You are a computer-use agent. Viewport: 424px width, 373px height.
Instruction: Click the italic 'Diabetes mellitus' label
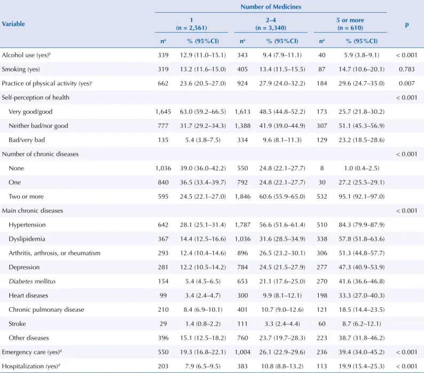coord(32,281)
